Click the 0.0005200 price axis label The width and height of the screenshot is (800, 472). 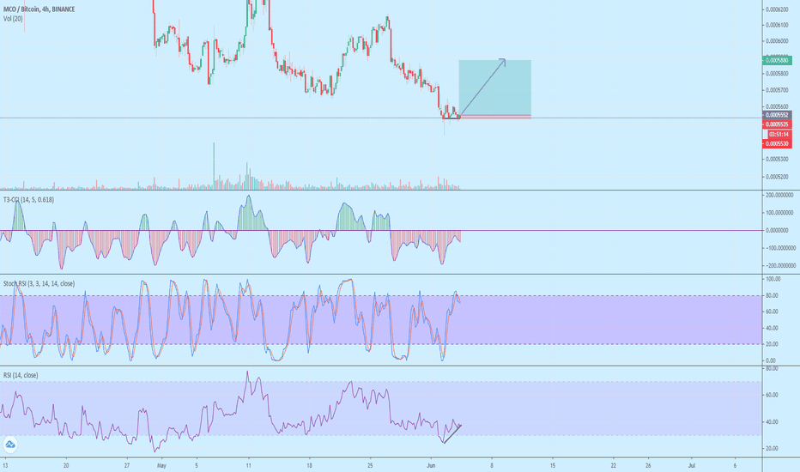tap(777, 177)
